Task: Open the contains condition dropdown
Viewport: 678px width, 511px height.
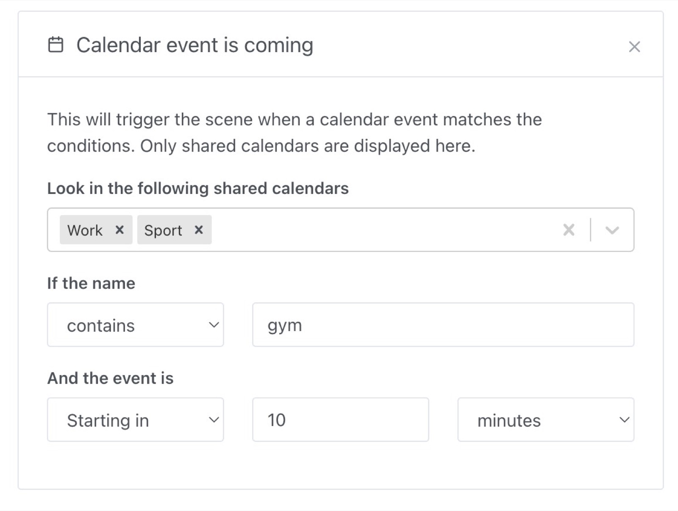Action: 136,325
